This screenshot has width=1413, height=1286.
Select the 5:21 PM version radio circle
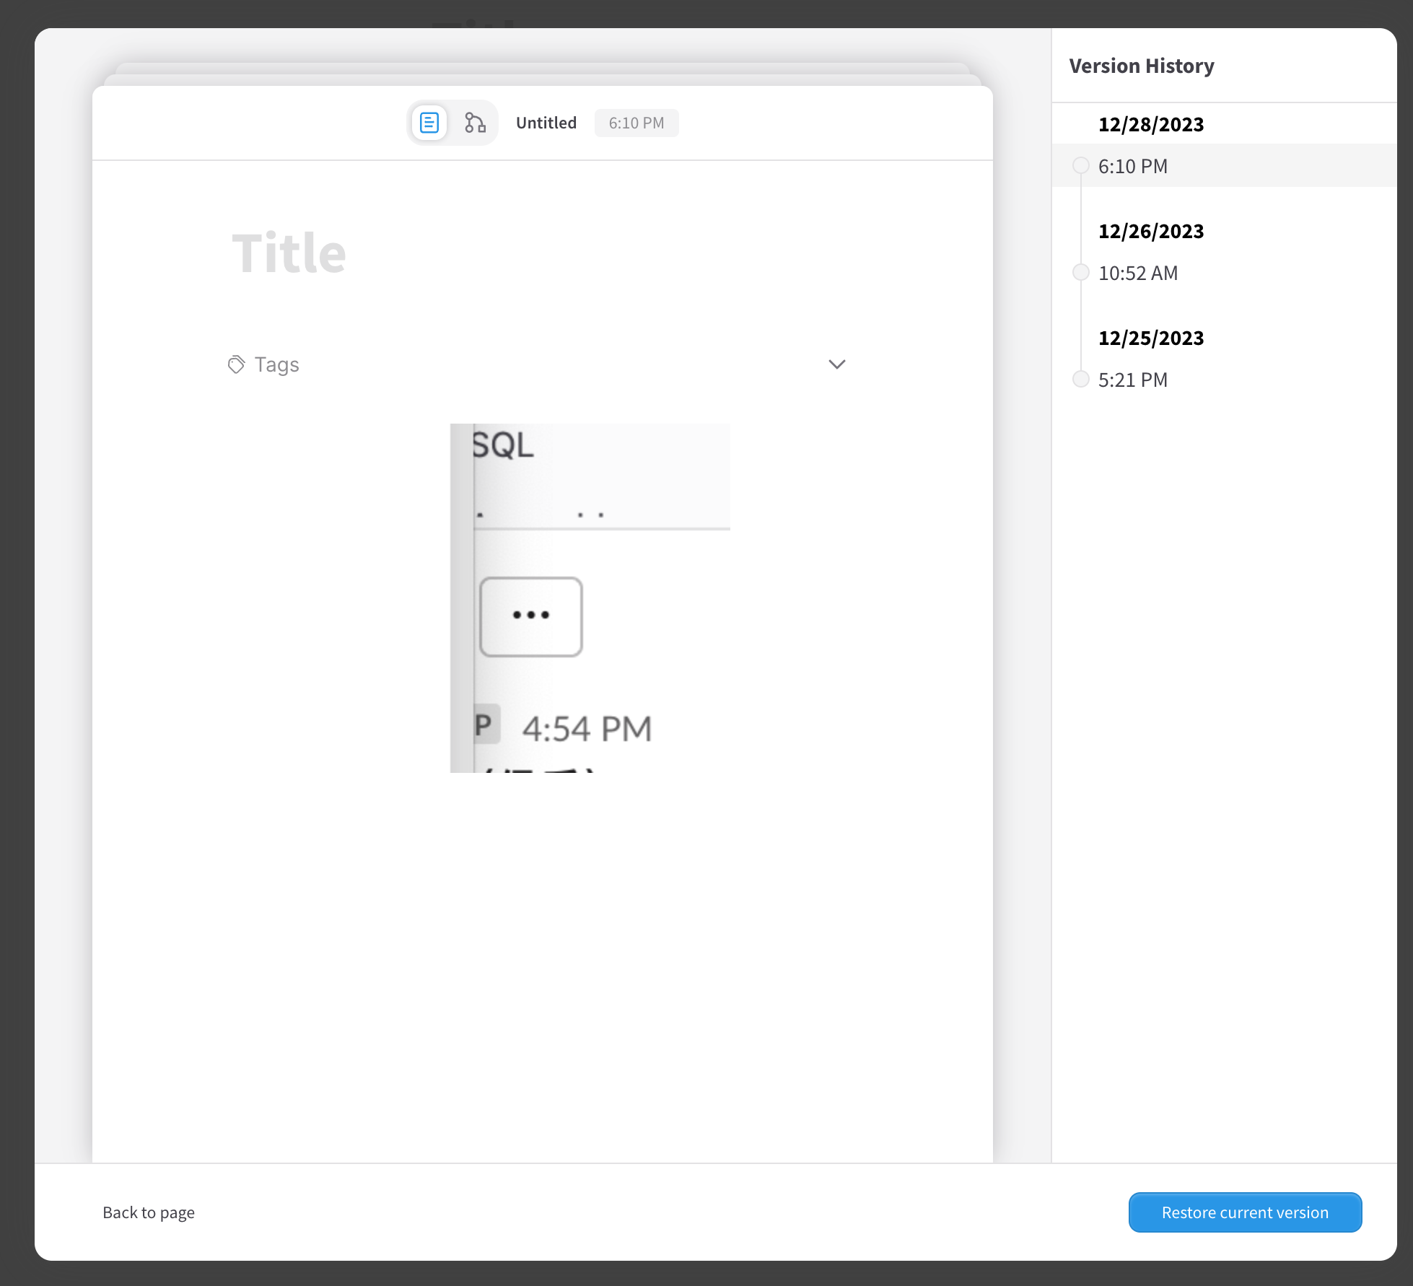tap(1080, 380)
